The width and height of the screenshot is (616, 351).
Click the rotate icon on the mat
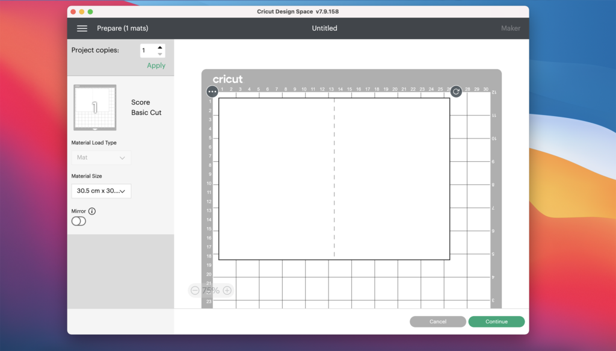(456, 92)
